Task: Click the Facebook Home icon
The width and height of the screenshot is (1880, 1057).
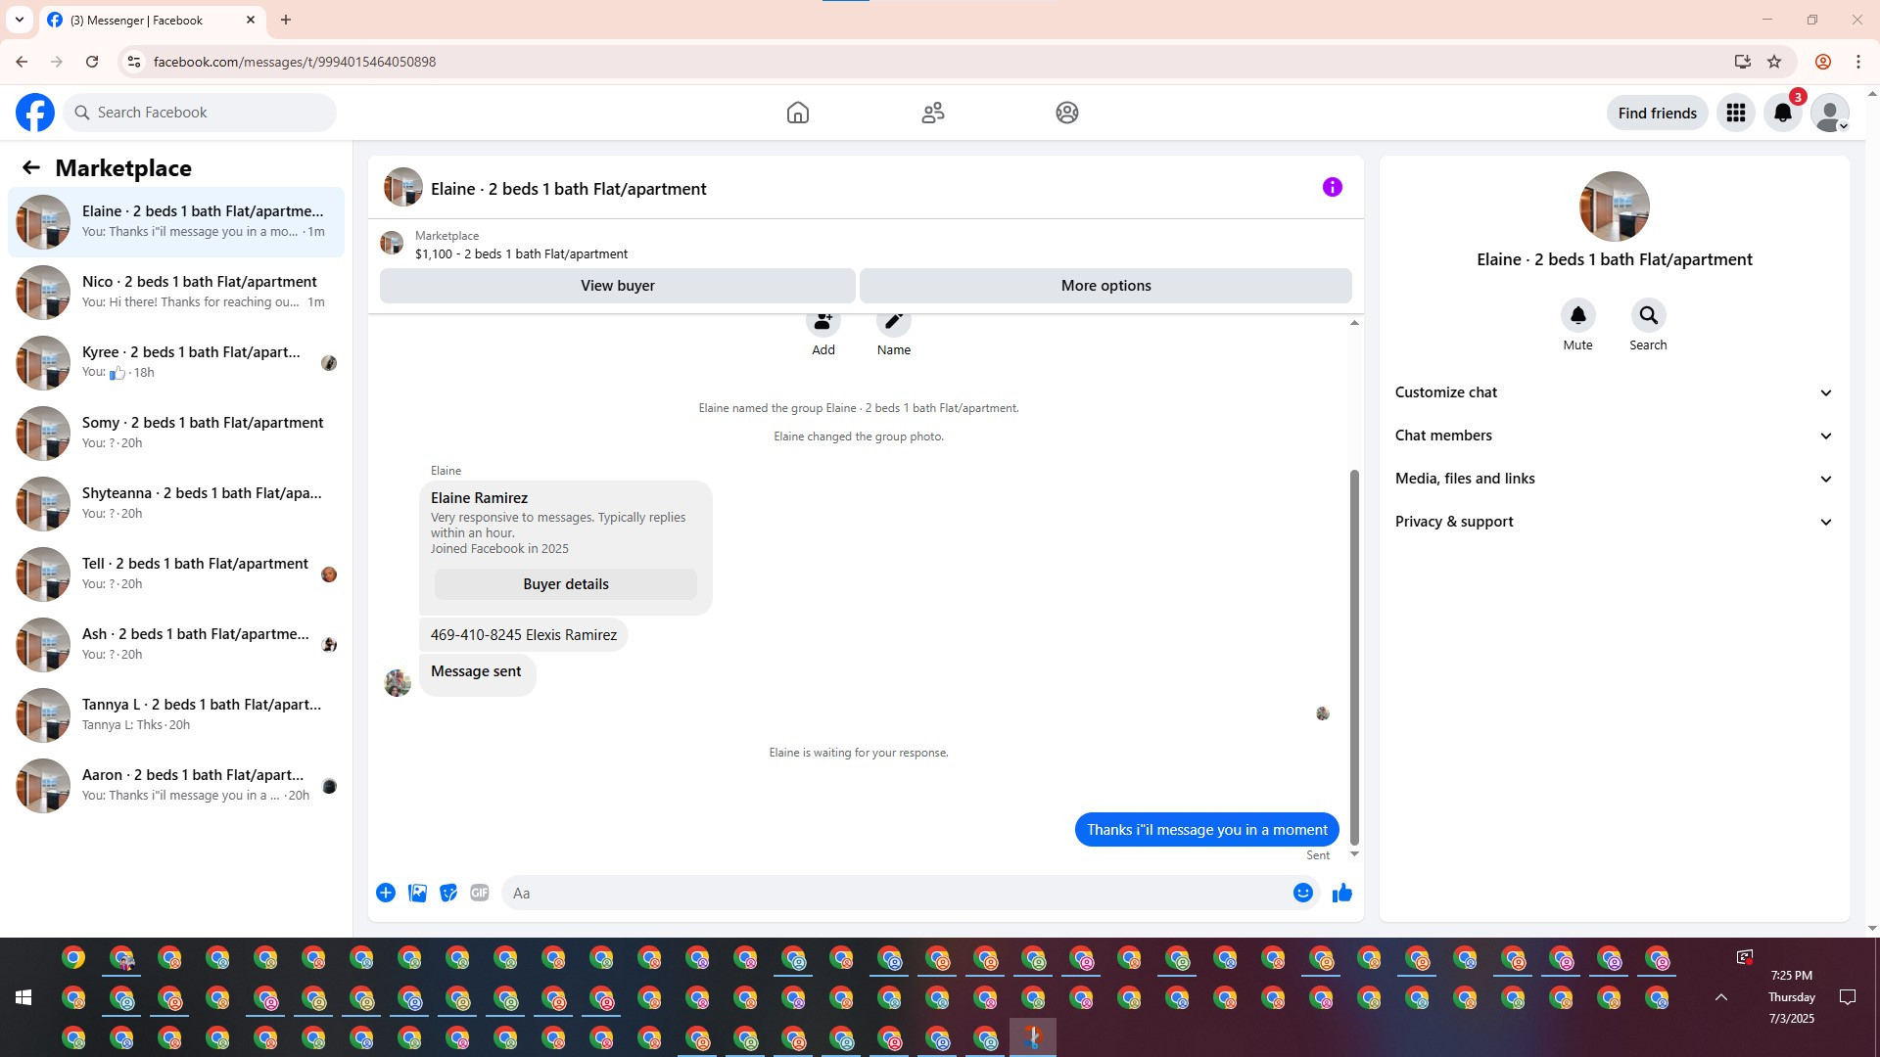Action: [x=797, y=113]
